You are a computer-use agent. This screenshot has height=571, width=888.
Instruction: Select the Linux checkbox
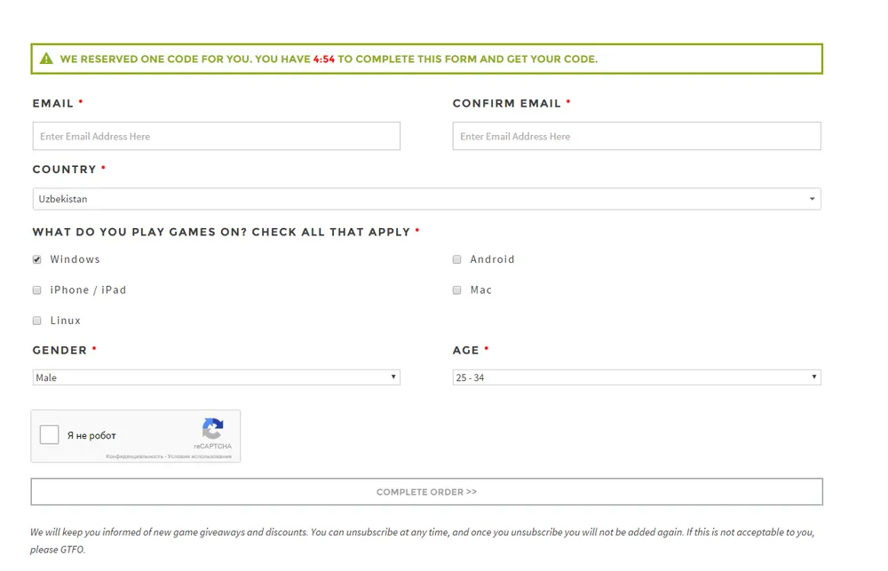pos(37,321)
